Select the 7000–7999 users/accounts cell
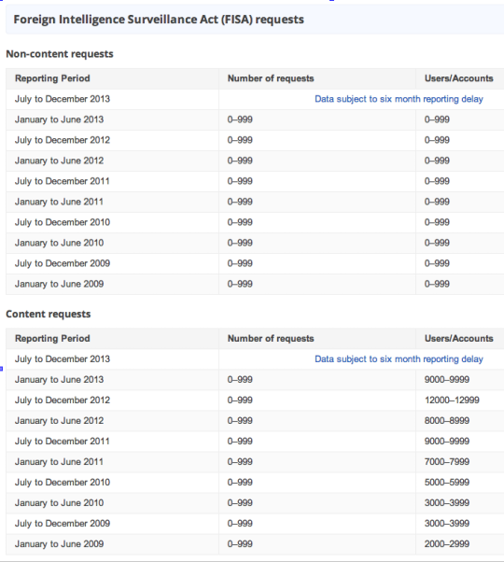Image resolution: width=504 pixels, height=562 pixels. tap(447, 461)
